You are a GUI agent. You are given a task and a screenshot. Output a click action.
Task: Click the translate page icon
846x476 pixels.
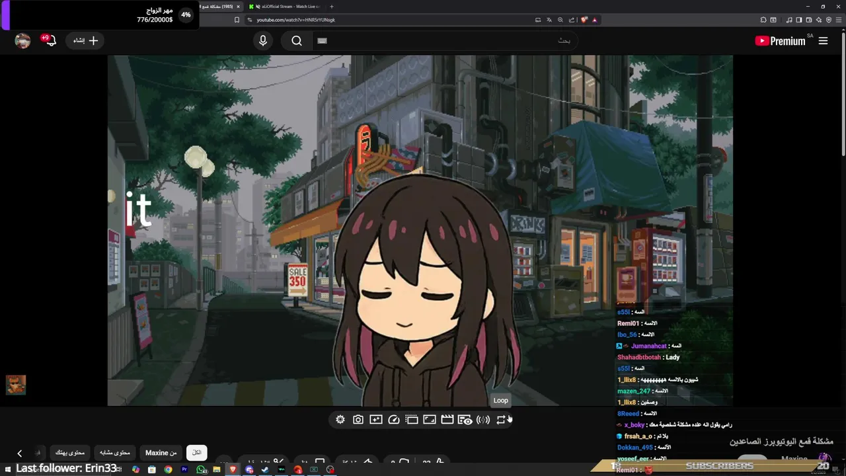[549, 20]
